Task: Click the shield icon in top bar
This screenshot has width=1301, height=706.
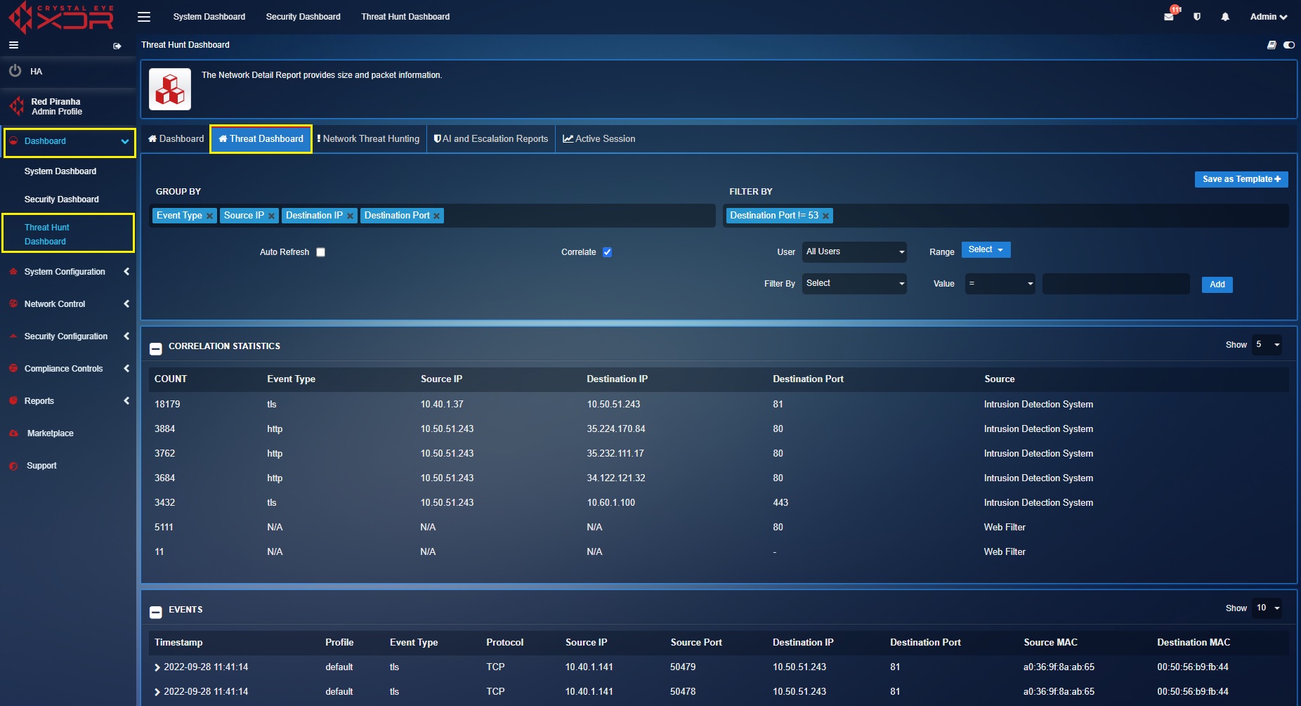Action: coord(1197,17)
